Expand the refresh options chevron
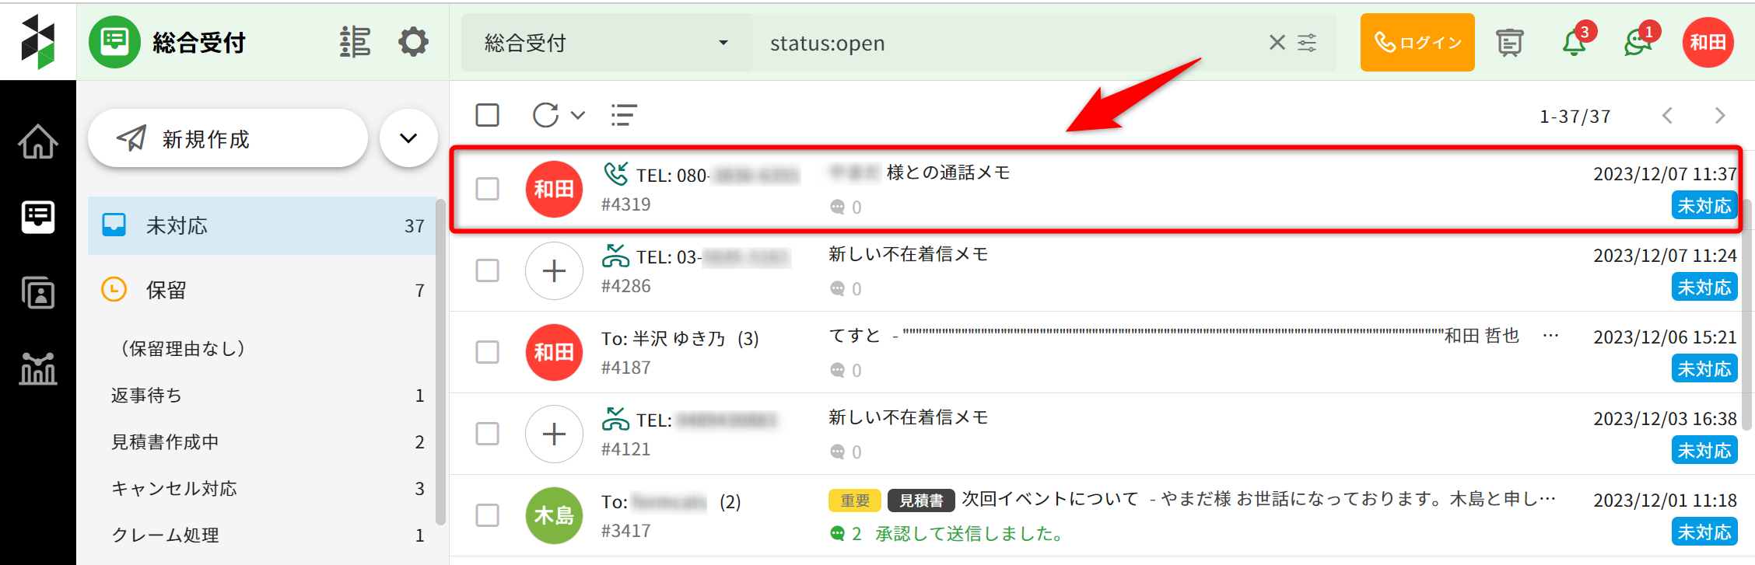This screenshot has height=565, width=1755. click(x=578, y=115)
